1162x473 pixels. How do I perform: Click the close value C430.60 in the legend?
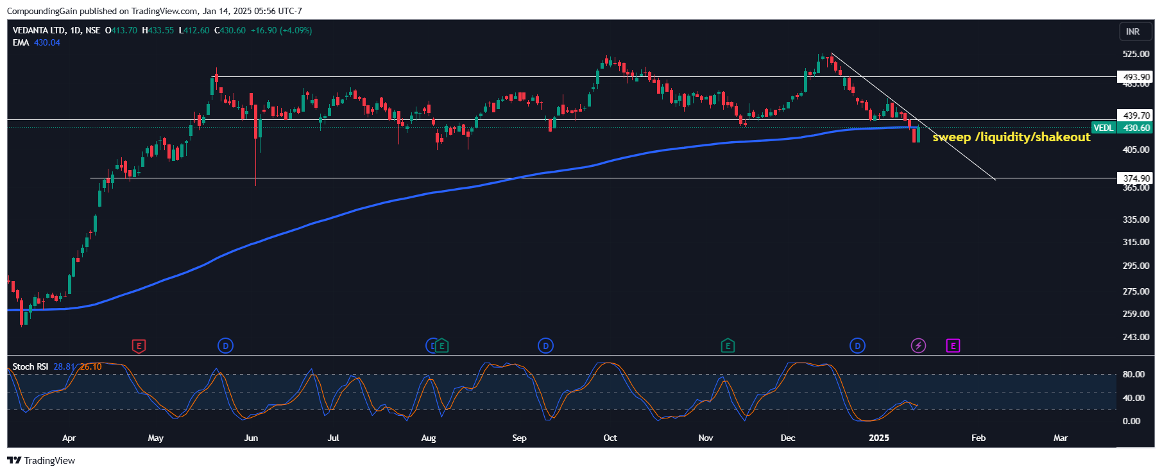[230, 30]
